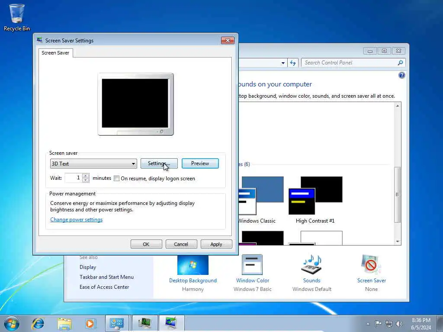Viewport: 443px width, 332px height.
Task: Open Windows Explorer folder taskbar icon
Action: [x=64, y=323]
